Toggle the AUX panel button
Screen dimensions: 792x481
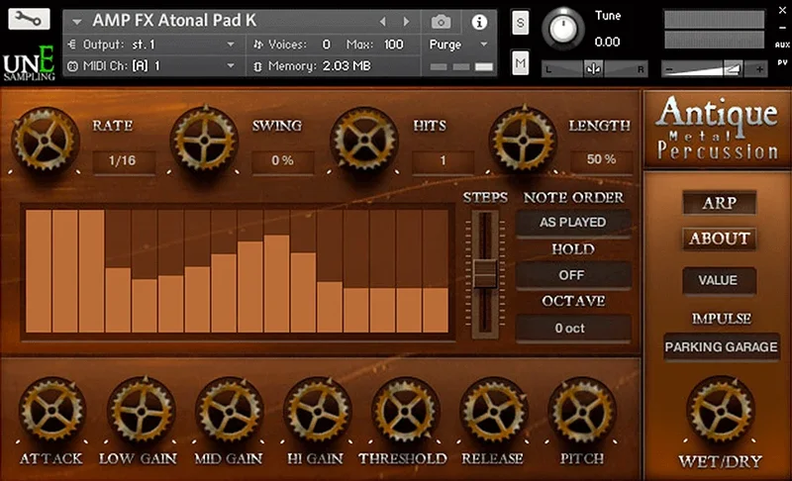click(x=782, y=45)
